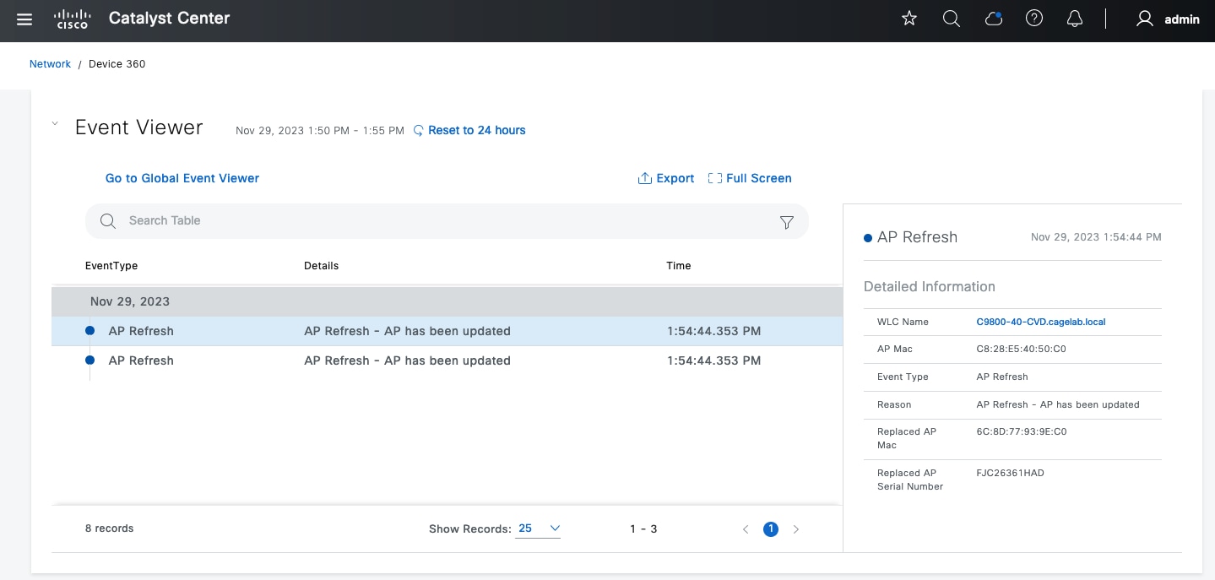The image size is (1215, 580).
Task: Reset time range to 24 hours
Action: pos(469,130)
